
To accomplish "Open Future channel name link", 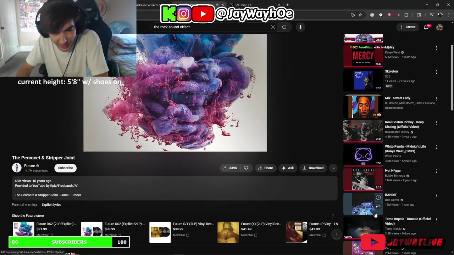I will (29, 166).
